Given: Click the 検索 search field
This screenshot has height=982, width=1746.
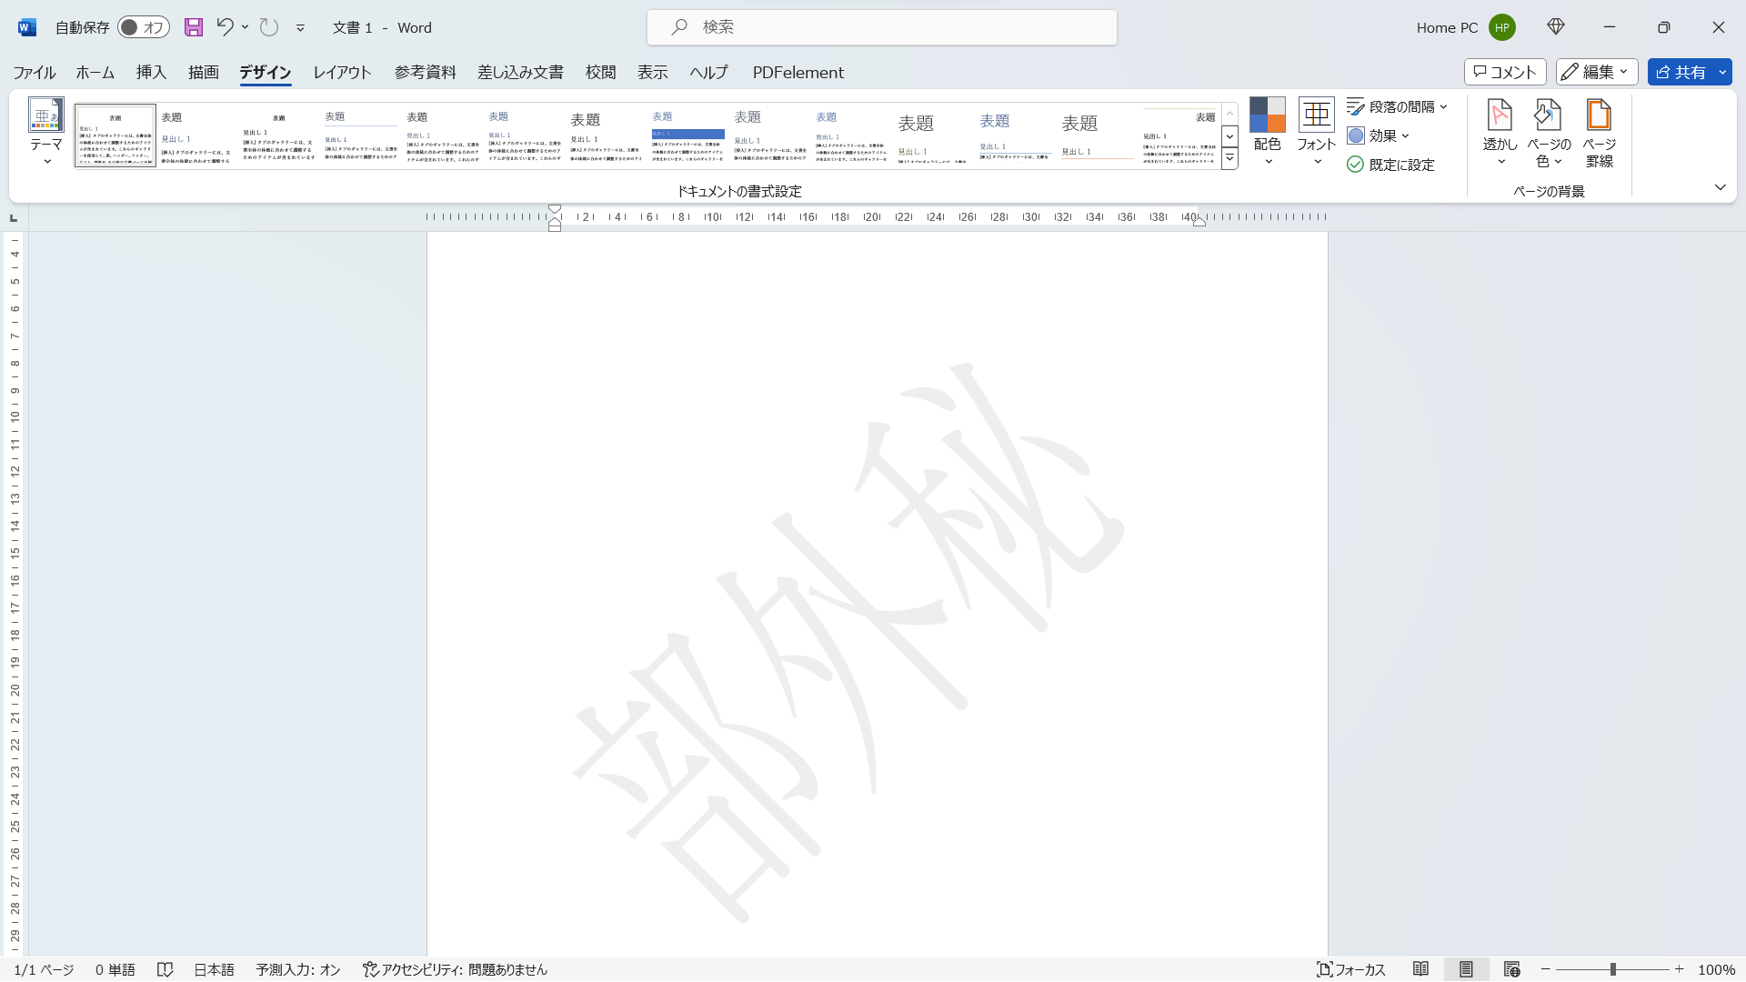Looking at the screenshot, I should pyautogui.click(x=881, y=27).
